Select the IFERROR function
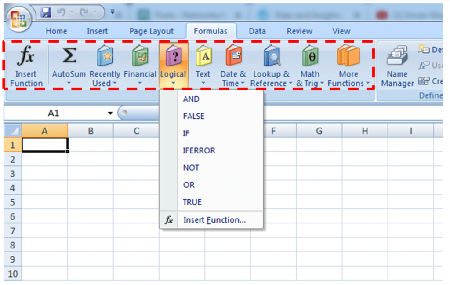Image resolution: width=450 pixels, height=285 pixels. 199,150
